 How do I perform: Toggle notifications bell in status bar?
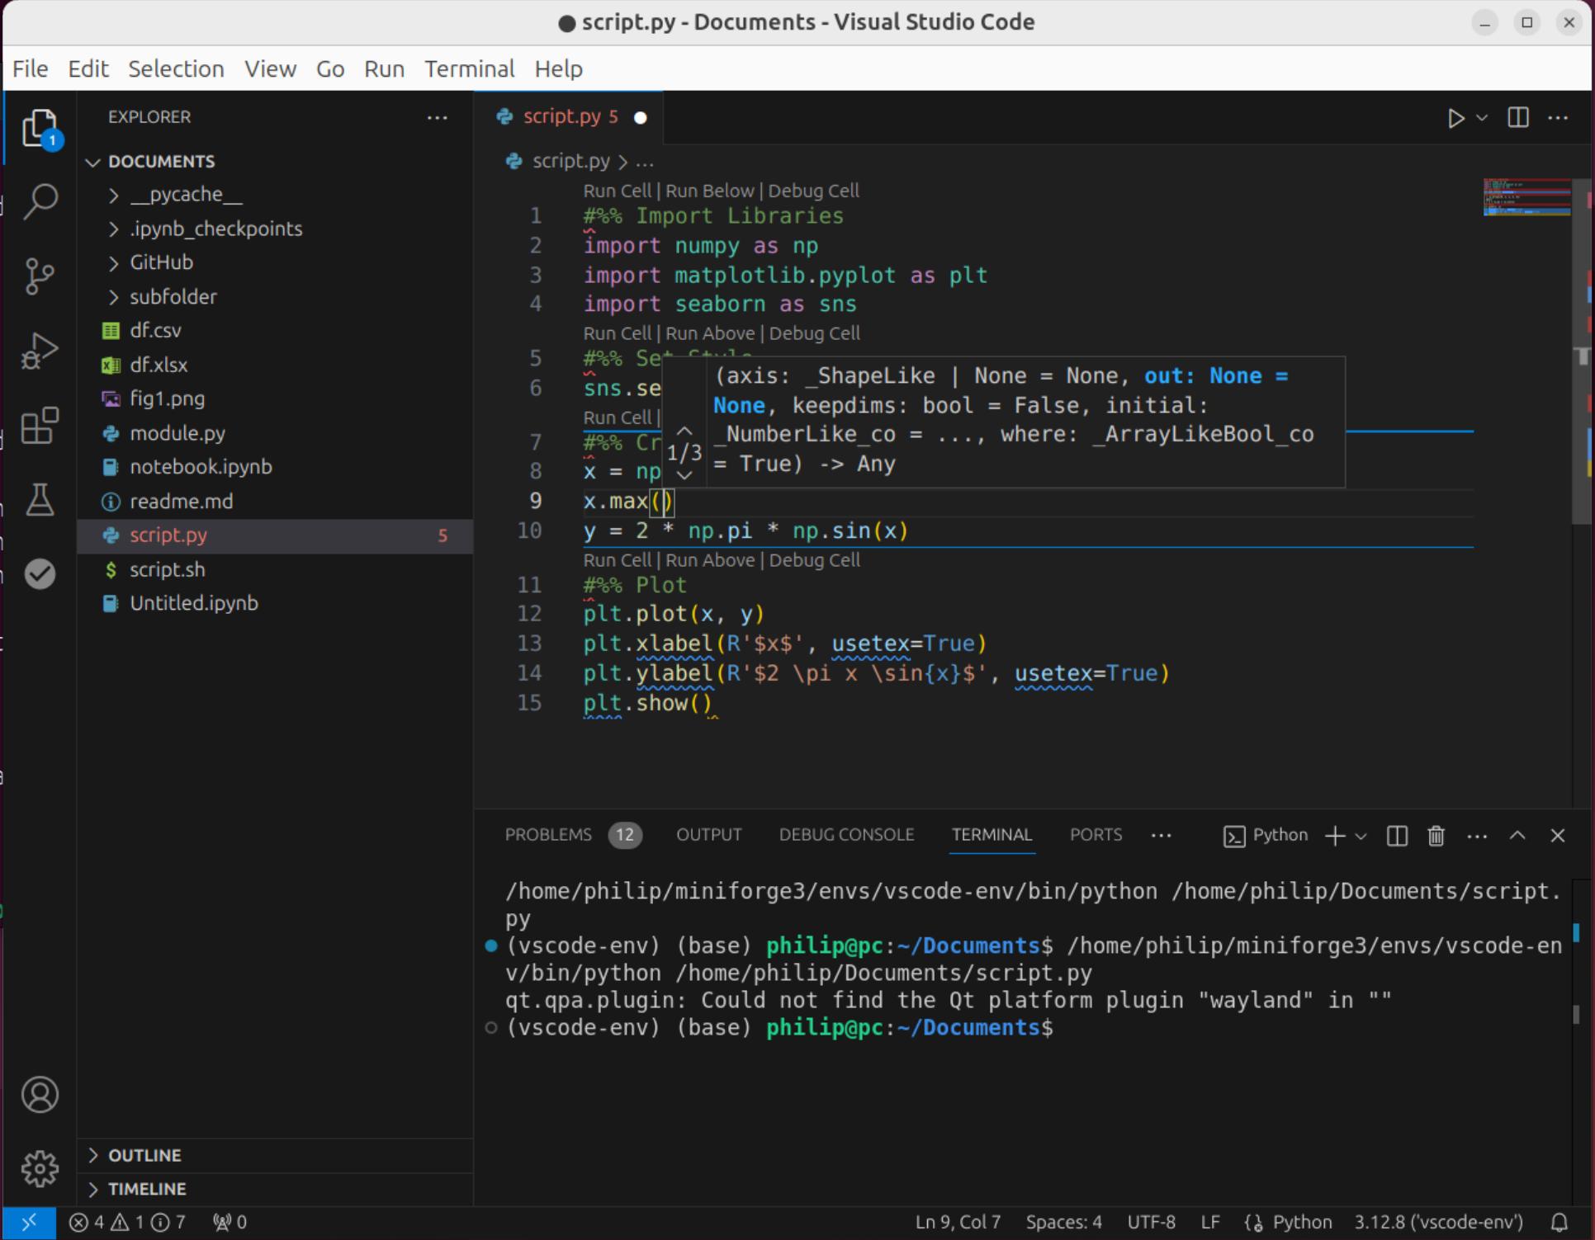pos(1559,1222)
